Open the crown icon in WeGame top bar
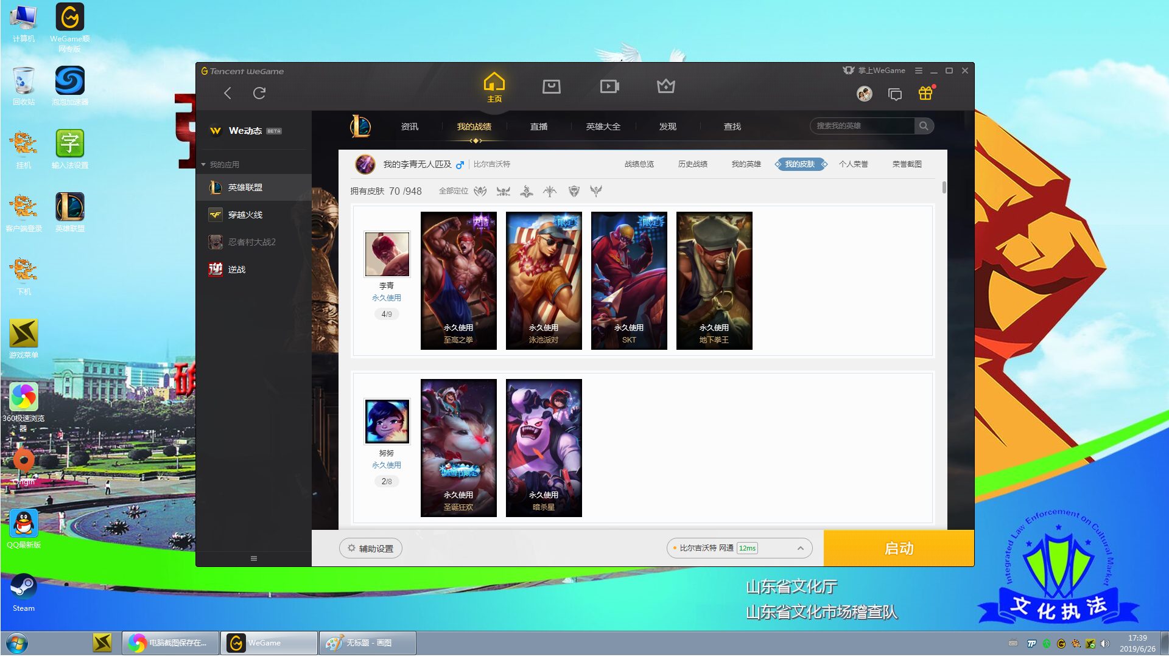The image size is (1169, 657). click(666, 86)
